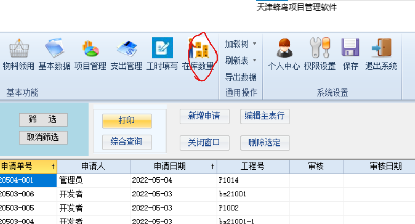The width and height of the screenshot is (415, 224).
Task: Open 综合查询 button
Action: tap(127, 142)
